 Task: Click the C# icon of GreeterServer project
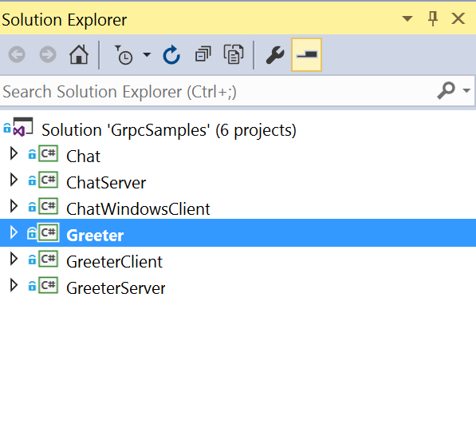[48, 286]
